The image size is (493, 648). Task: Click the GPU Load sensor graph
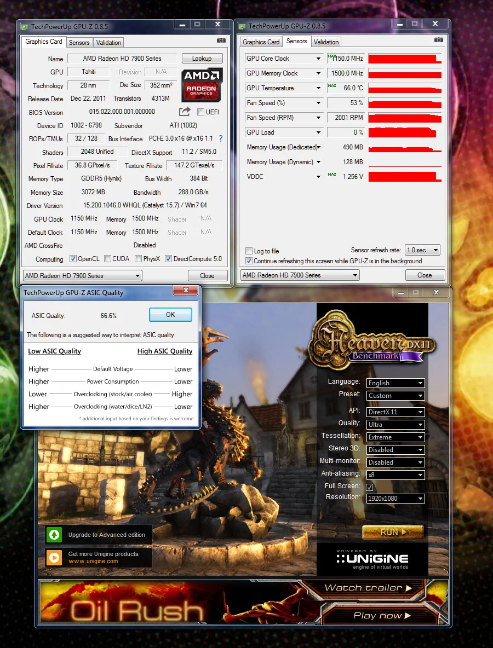click(x=405, y=132)
